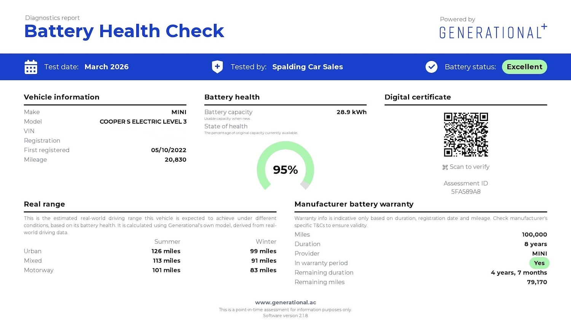
Task: Click the checkmark icon beside Battery status
Action: coord(431,67)
